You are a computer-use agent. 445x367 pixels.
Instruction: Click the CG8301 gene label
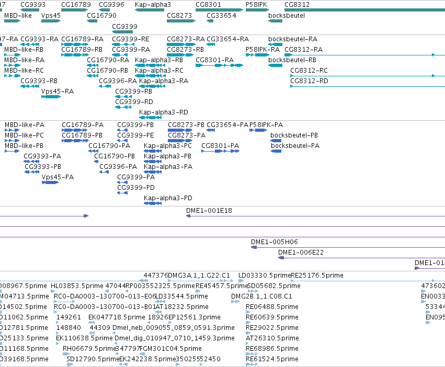208,5
